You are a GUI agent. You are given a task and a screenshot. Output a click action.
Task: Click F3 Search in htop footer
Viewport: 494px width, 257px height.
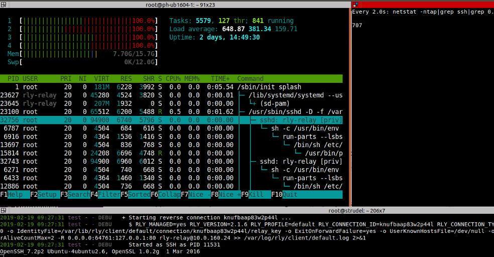tap(75, 195)
